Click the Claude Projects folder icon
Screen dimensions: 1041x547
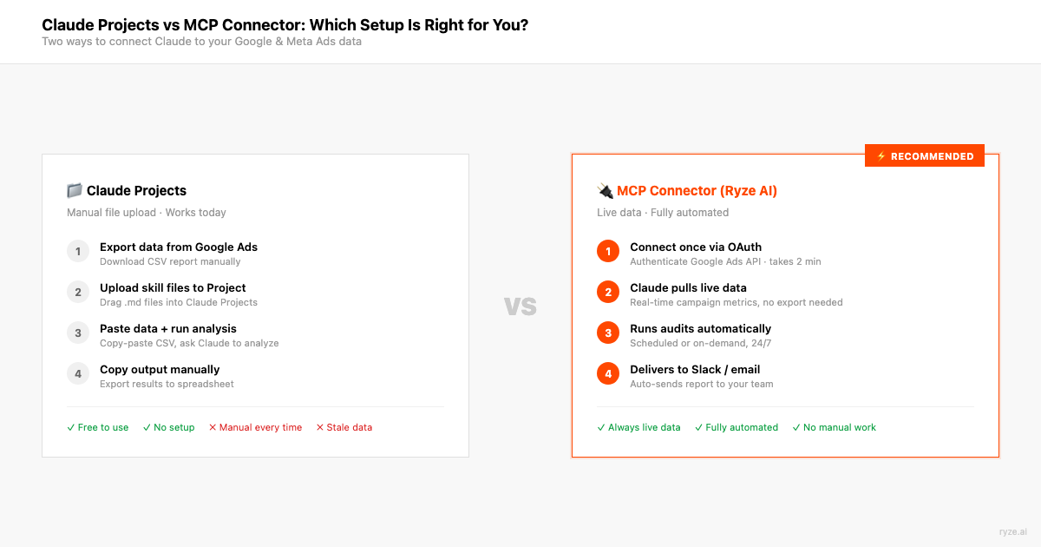(x=75, y=191)
